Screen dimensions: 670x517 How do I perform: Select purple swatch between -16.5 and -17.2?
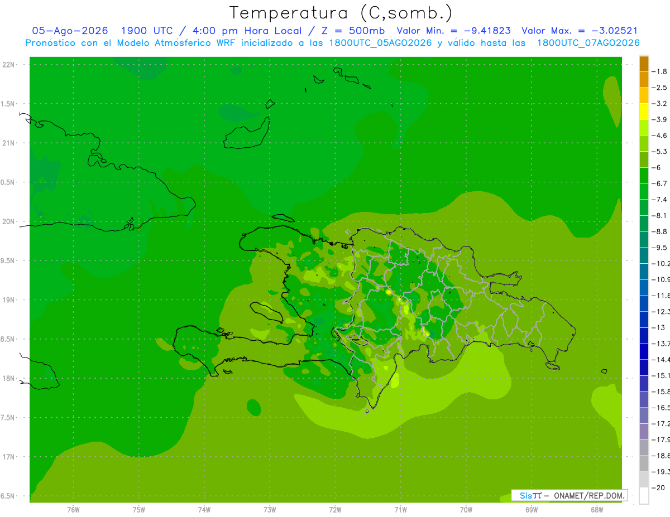[644, 415]
